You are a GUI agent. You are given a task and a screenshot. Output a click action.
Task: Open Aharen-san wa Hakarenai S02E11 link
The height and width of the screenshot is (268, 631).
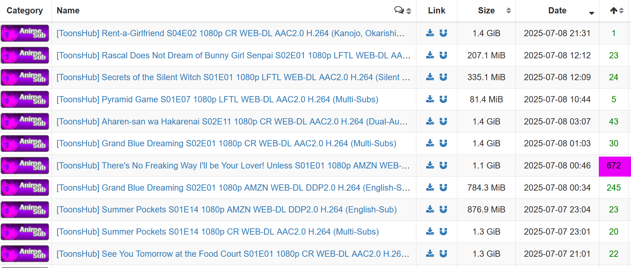pos(232,121)
